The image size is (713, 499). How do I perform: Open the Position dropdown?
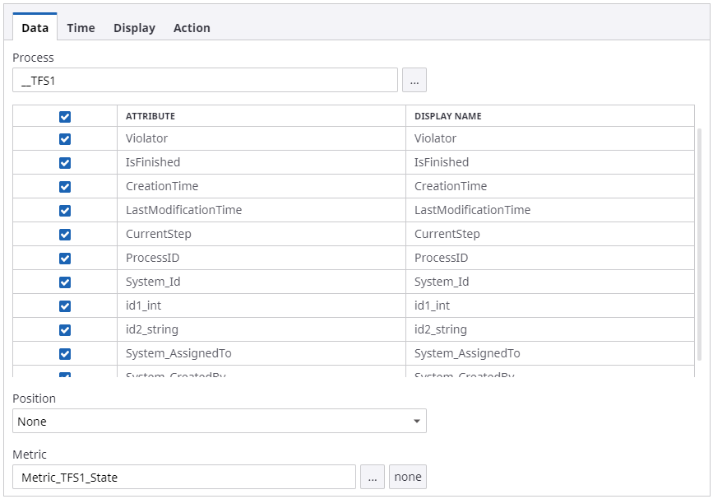(x=219, y=421)
